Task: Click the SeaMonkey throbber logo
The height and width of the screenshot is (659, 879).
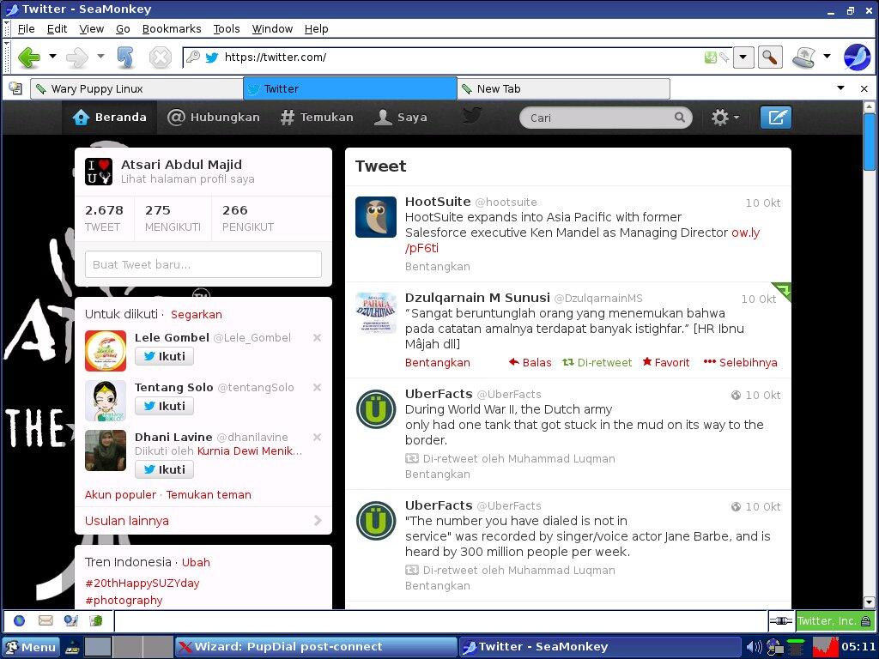Action: click(x=858, y=57)
